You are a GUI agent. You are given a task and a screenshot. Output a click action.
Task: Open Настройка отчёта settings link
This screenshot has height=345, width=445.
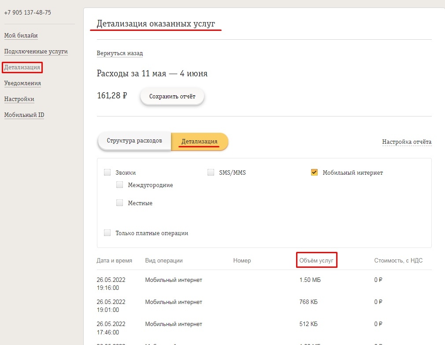(x=407, y=142)
